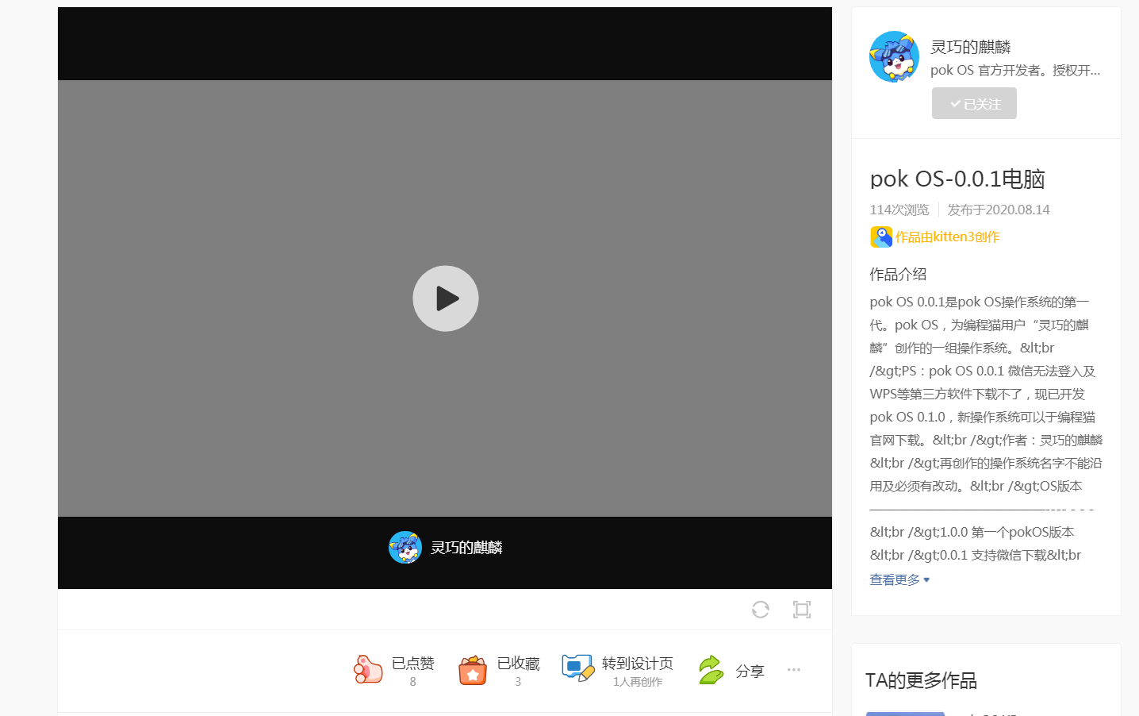Open author avatar in the sidebar
1139x716 pixels.
point(894,57)
